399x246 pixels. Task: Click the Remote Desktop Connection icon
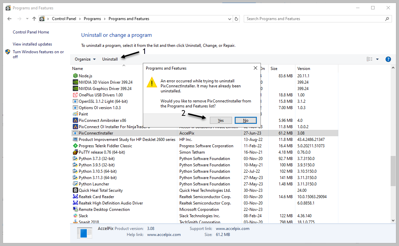pyautogui.click(x=75, y=209)
